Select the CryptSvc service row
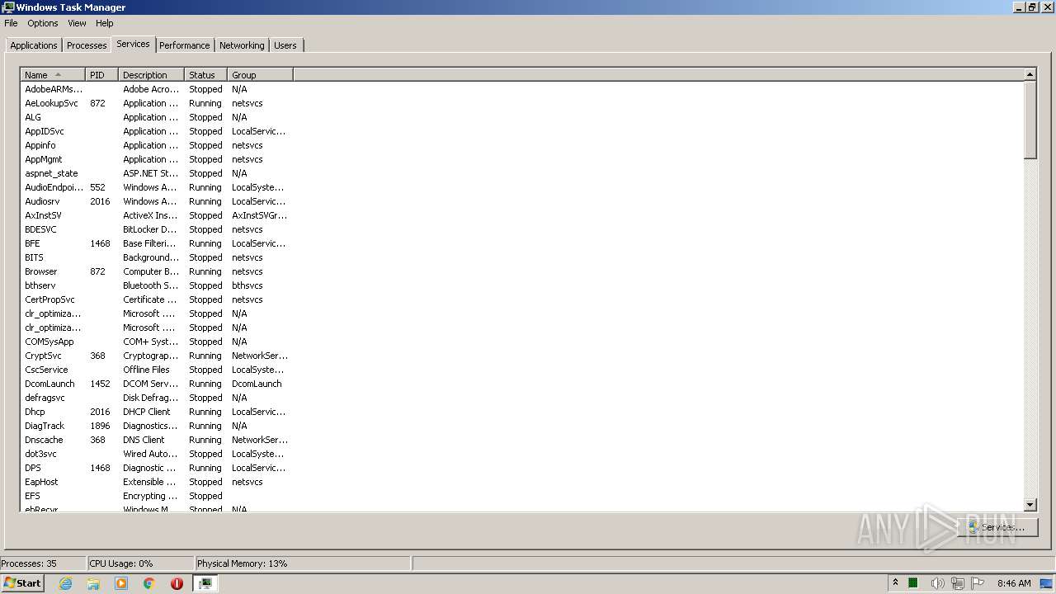 point(157,356)
